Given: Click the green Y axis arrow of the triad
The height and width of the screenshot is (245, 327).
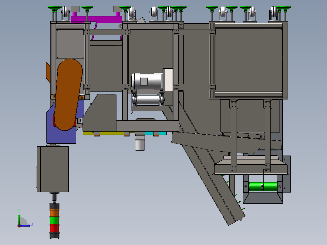Looking at the screenshot, I should tap(19, 219).
